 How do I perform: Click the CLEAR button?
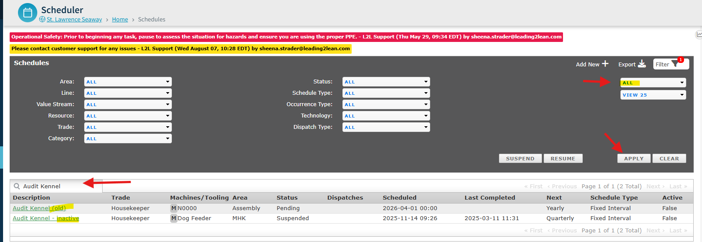[x=669, y=159]
